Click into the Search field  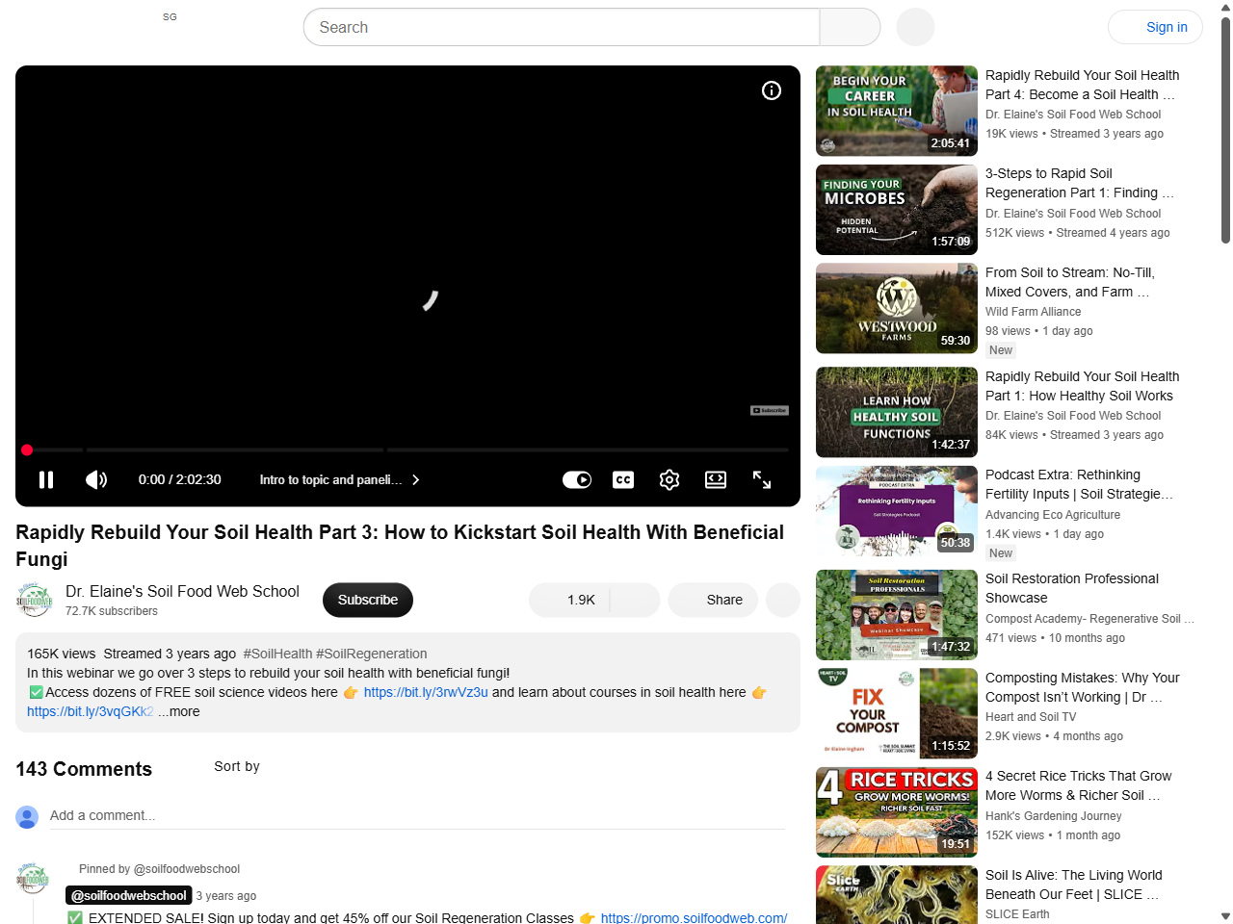[562, 27]
